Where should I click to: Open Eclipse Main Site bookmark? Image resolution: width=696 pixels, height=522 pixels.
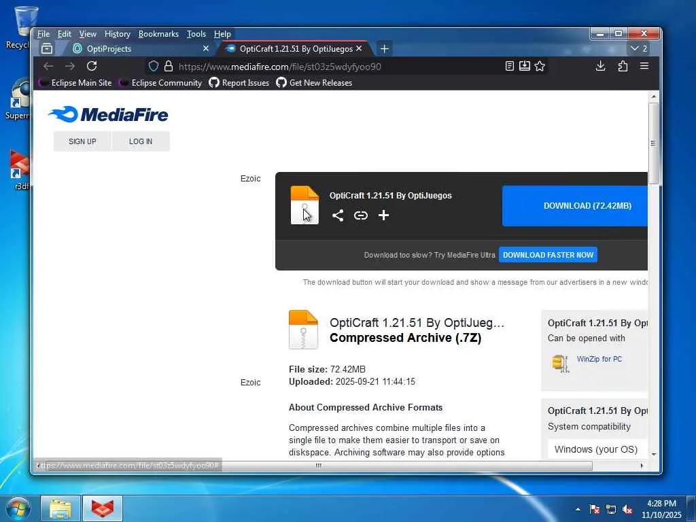pyautogui.click(x=75, y=82)
